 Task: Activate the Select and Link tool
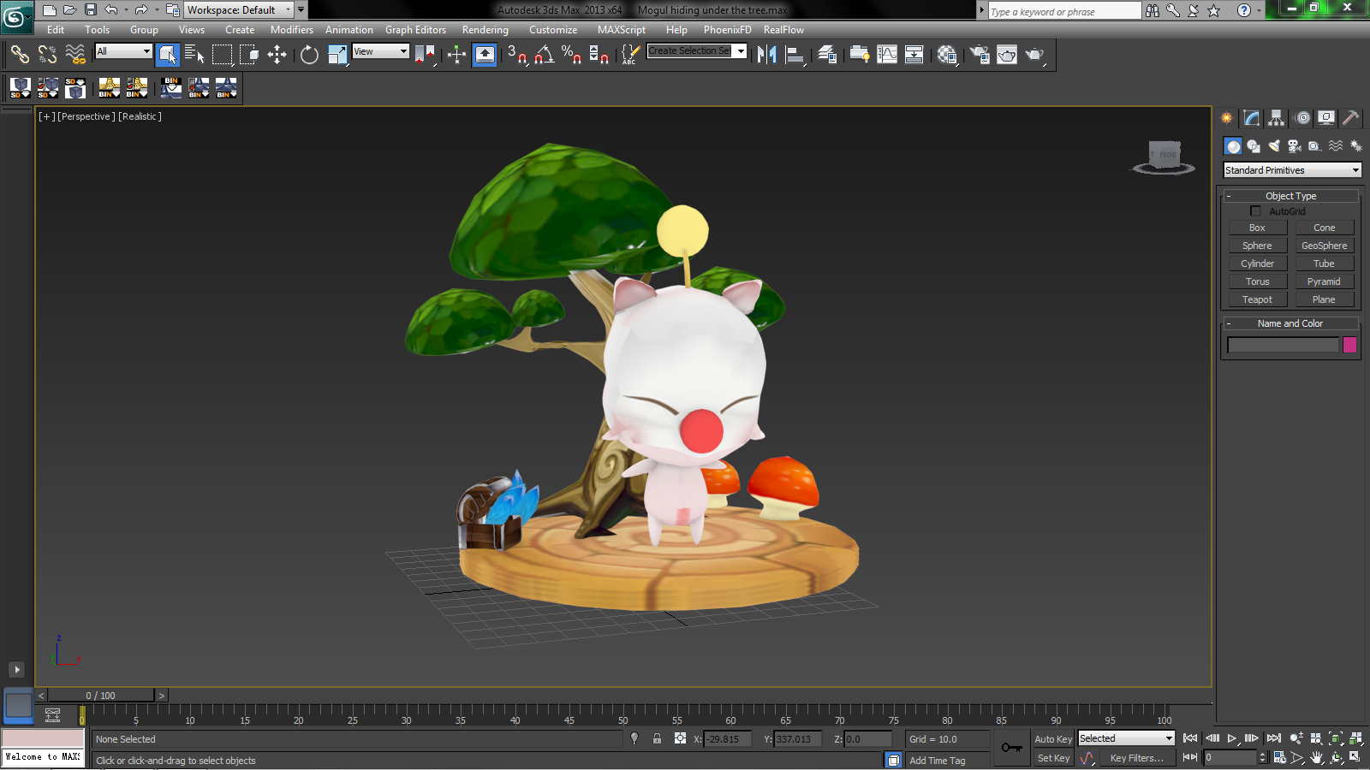click(19, 55)
